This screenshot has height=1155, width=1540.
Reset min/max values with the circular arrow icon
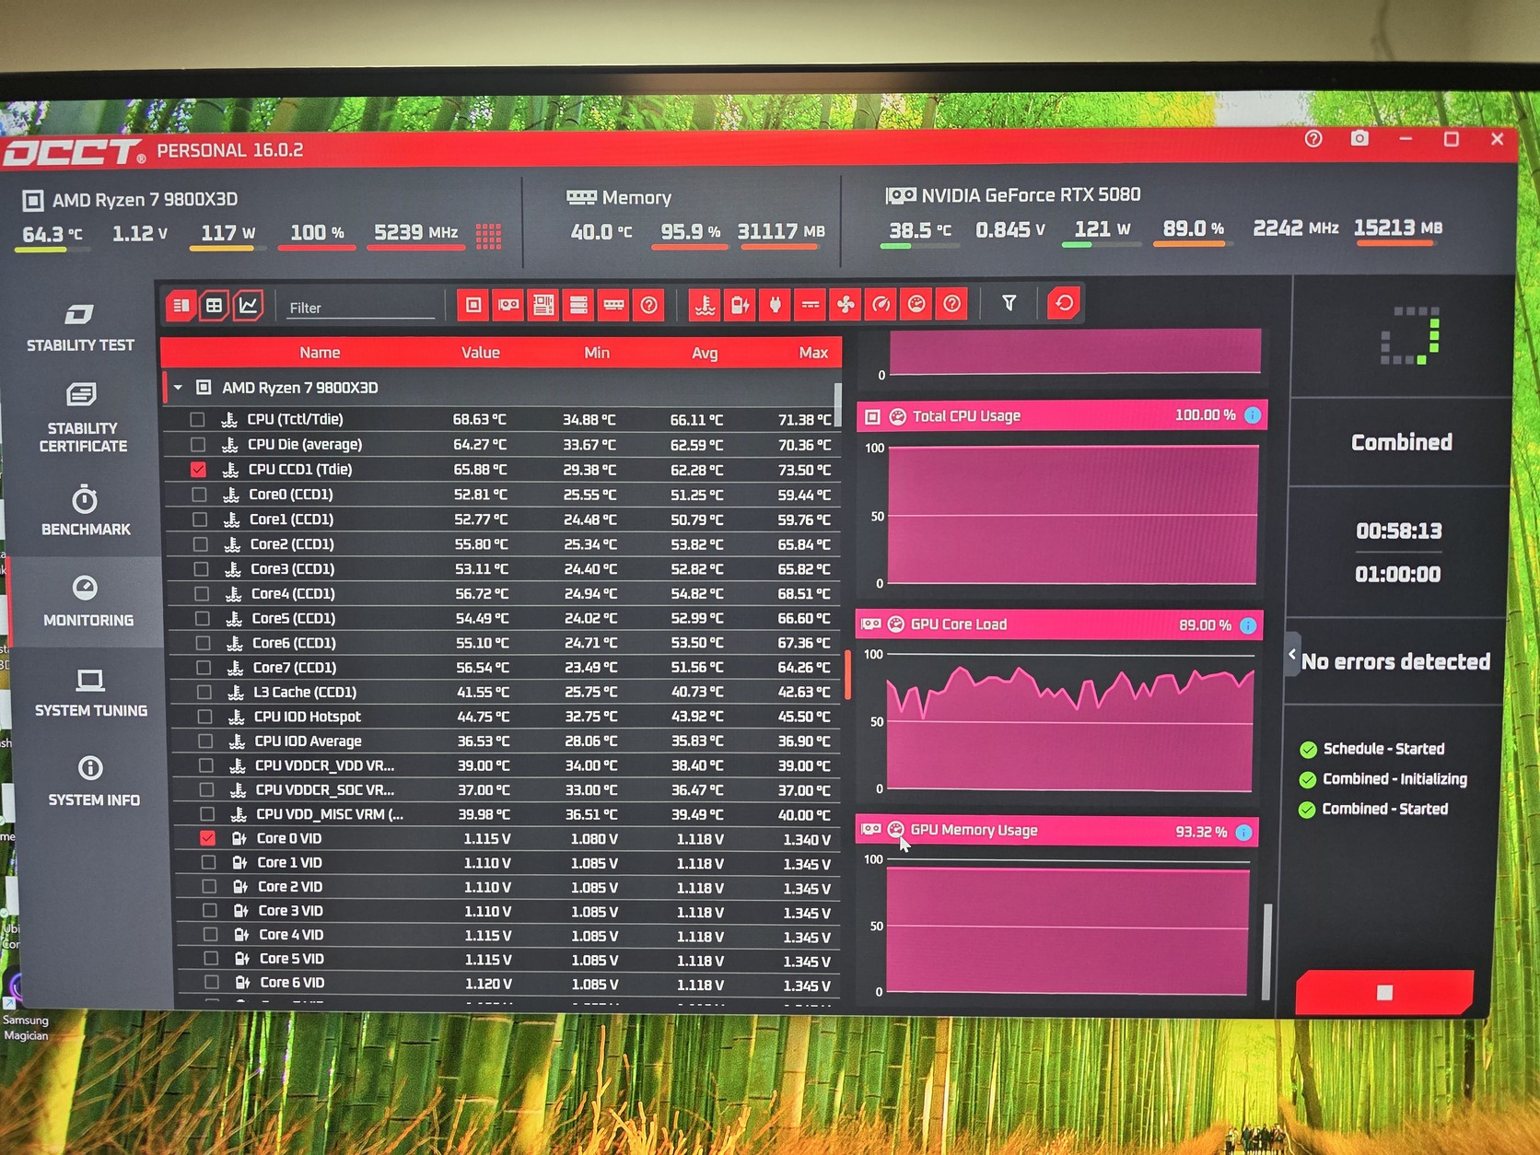pos(1064,303)
